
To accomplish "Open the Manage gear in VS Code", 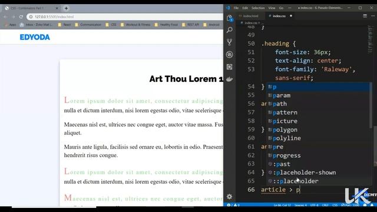I will pyautogui.click(x=230, y=196).
